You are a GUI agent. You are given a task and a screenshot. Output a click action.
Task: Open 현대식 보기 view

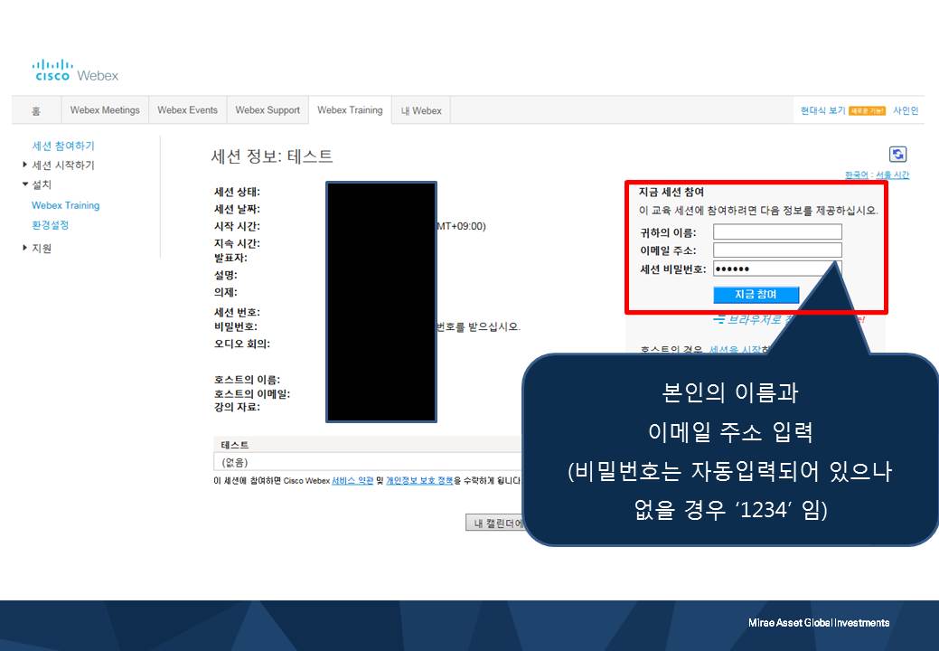(823, 109)
